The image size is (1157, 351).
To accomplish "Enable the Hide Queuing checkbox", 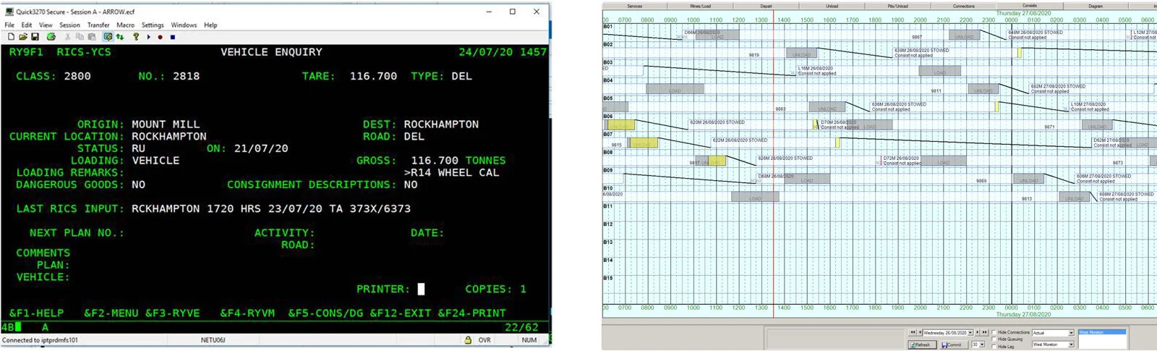I will tap(994, 339).
